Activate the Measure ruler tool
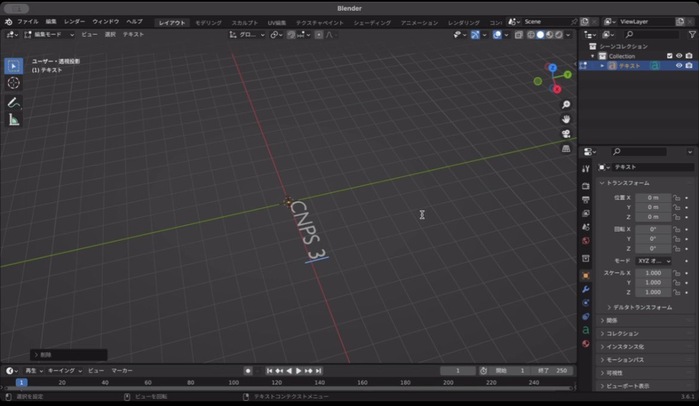This screenshot has height=406, width=699. (13, 120)
